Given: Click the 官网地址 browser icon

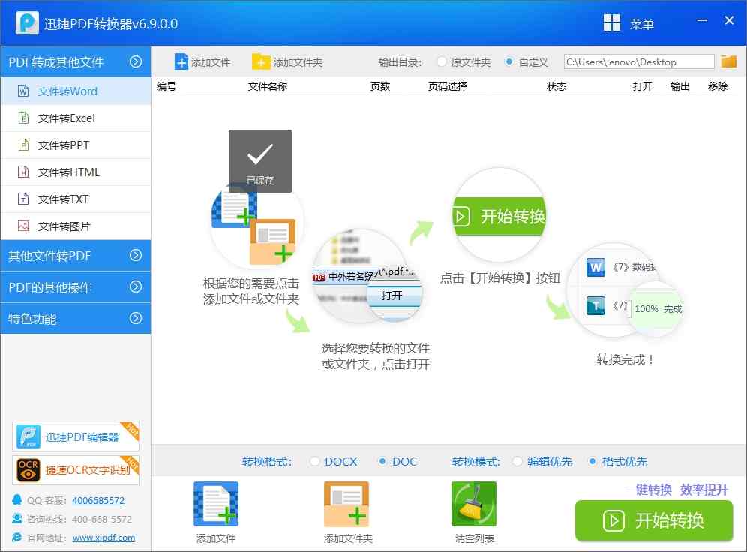Looking at the screenshot, I should [x=17, y=537].
